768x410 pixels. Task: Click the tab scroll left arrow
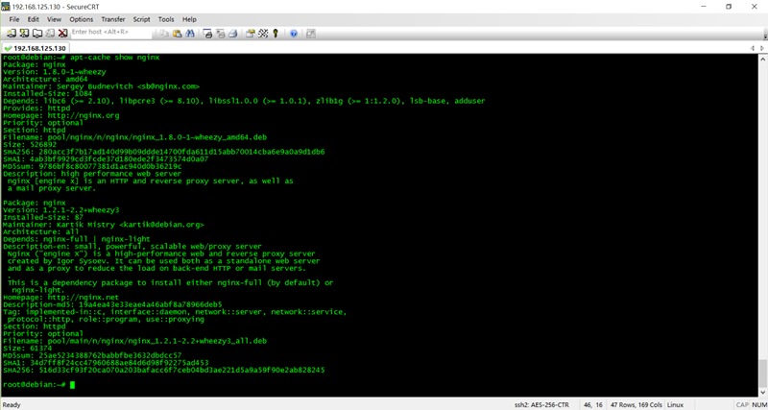(753, 49)
